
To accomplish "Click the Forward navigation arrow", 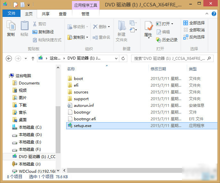I will tap(18, 58).
